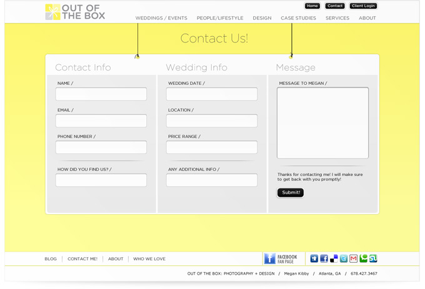Focus the Wedding Date input box
Image resolution: width=425 pixels, height=289 pixels.
212,94
